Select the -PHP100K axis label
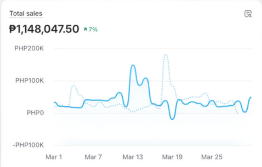Image resolution: width=262 pixels, height=167 pixels. tap(28, 145)
